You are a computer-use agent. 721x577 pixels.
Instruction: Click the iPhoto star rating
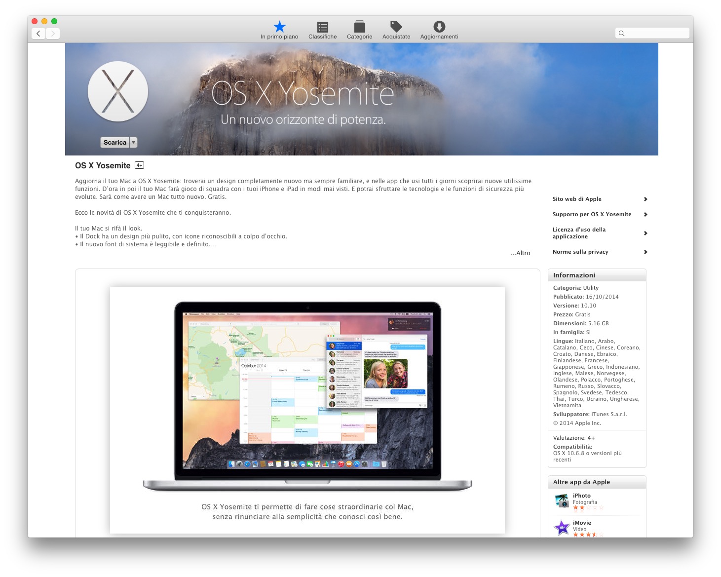(588, 507)
